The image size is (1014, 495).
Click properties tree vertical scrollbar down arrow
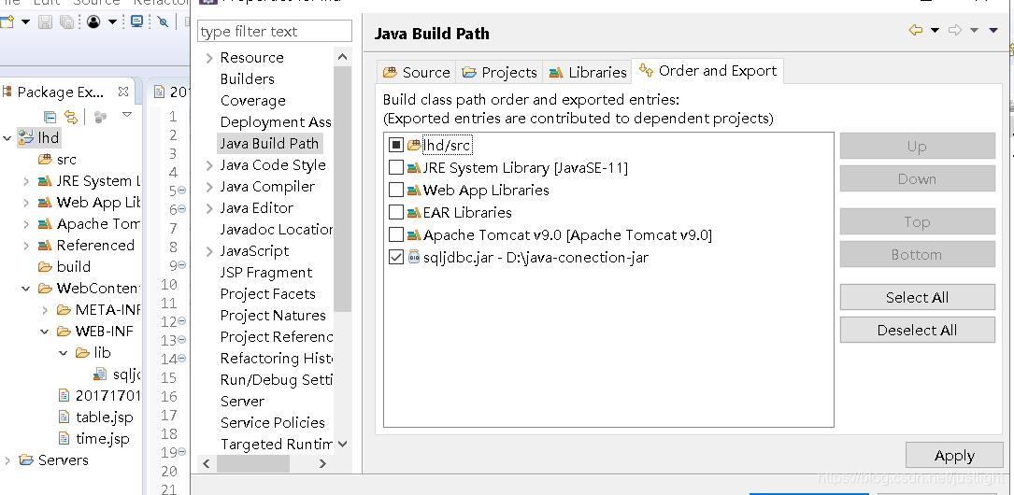(343, 444)
